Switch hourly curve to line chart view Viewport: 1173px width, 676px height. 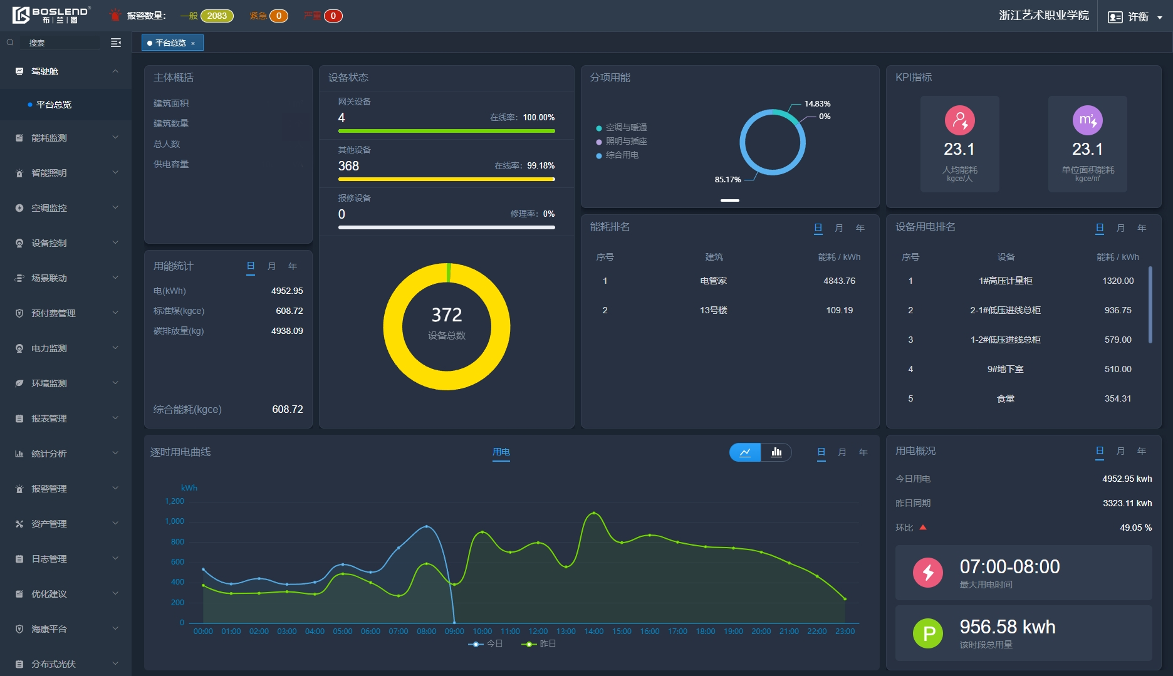(x=745, y=452)
